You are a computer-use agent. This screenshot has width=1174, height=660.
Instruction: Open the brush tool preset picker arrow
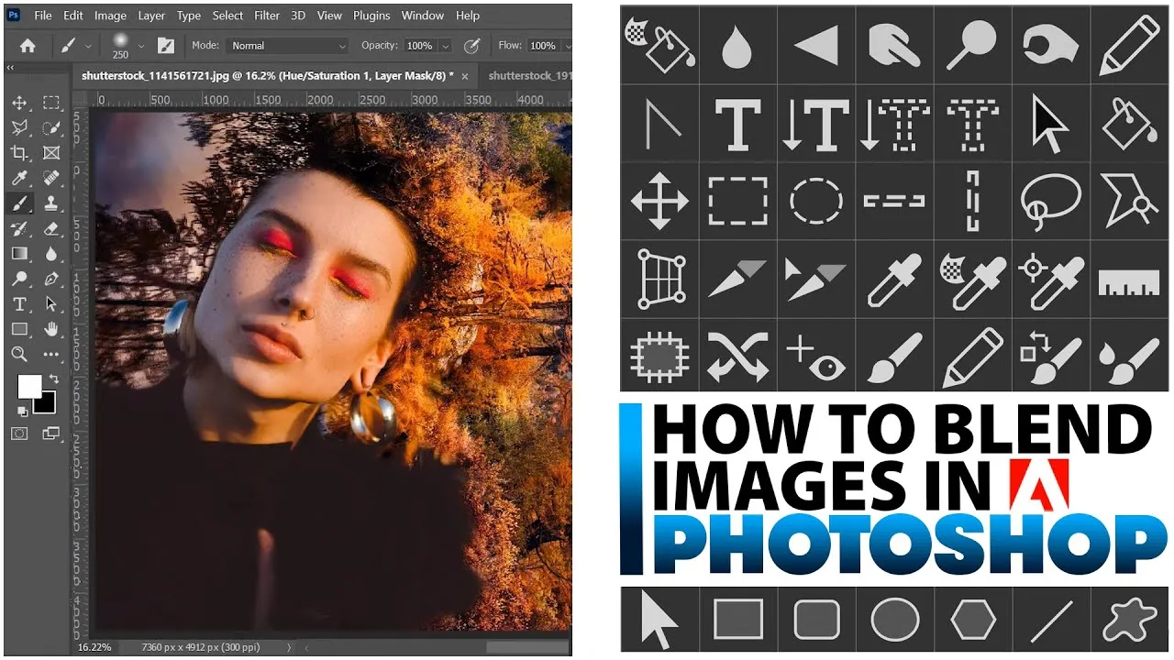[88, 45]
